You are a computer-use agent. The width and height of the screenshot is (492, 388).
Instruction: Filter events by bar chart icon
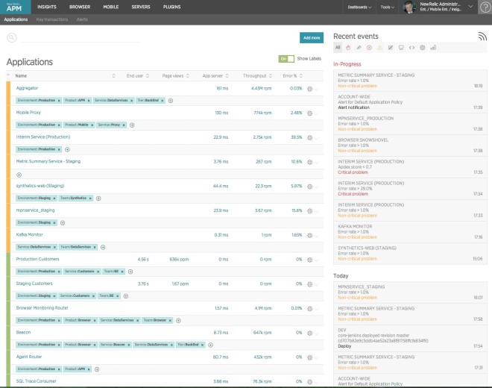point(433,48)
